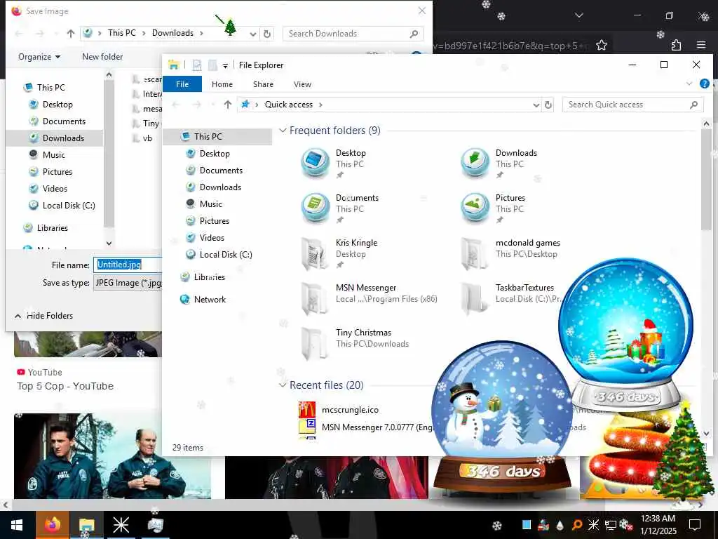This screenshot has height=539, width=718.
Task: Select Videos in Save Image sidebar
Action: coord(55,189)
